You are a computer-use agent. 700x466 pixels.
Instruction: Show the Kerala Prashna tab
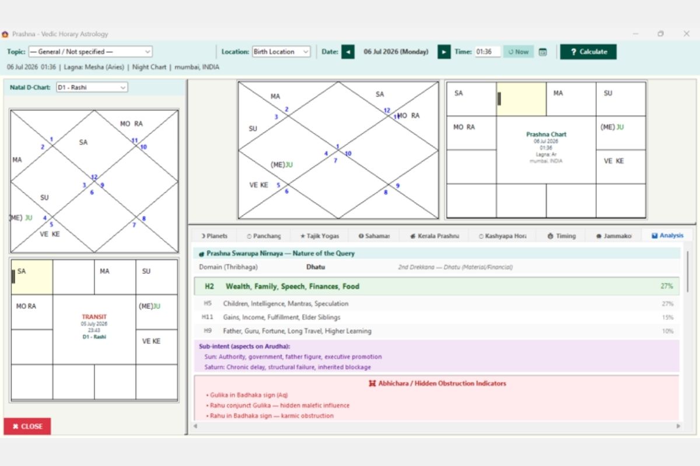[435, 236]
